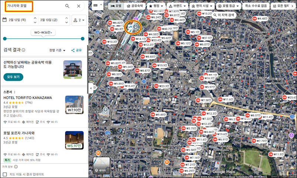Click the ₩8.83만 hotel marker
This screenshot has height=178, width=297.
pos(148,57)
